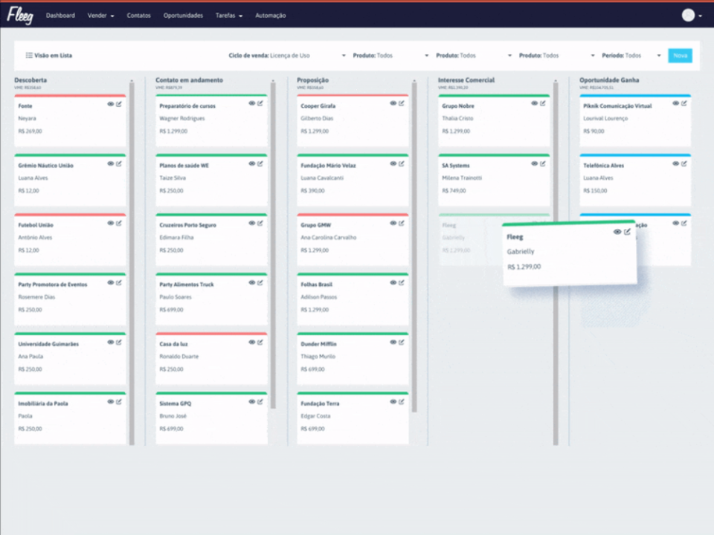
Task: Open the user account icon
Action: 688,15
